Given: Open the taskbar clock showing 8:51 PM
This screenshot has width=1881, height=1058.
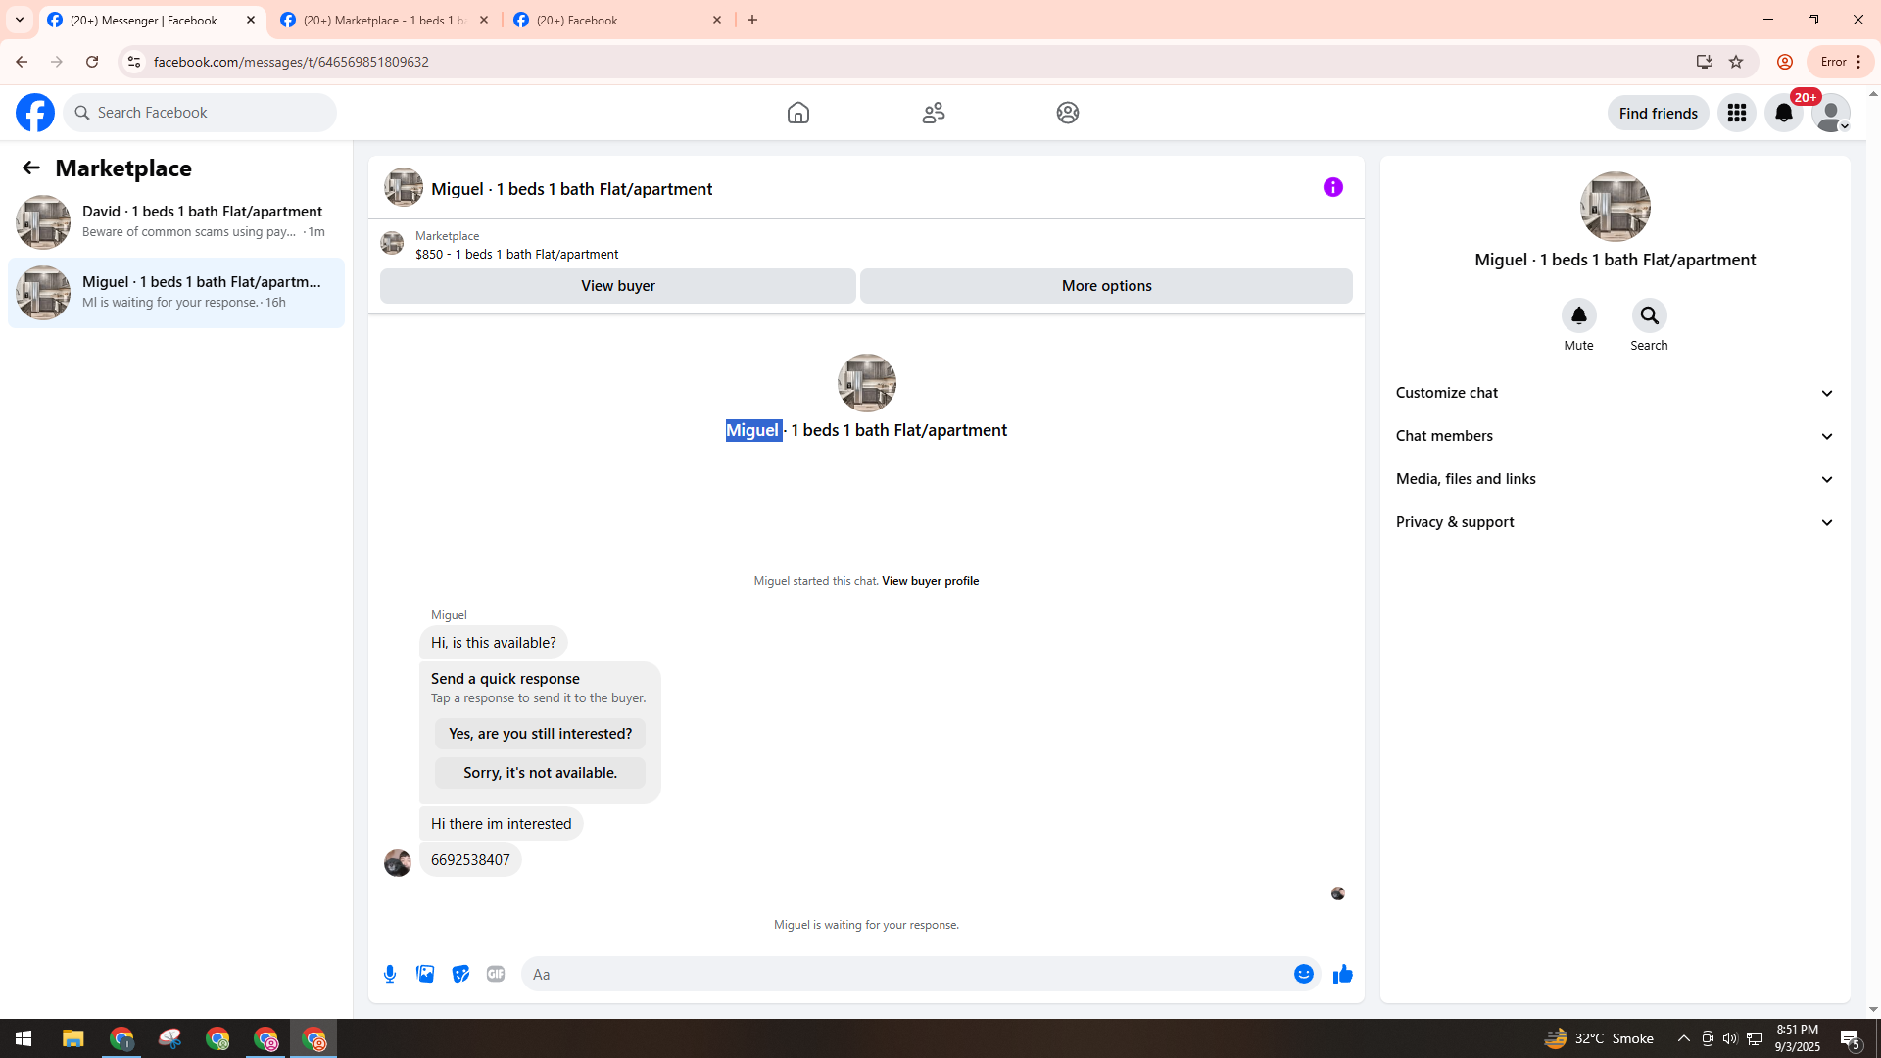Looking at the screenshot, I should [1797, 1038].
